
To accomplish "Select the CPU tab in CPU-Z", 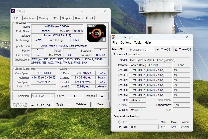I will coord(17,18).
